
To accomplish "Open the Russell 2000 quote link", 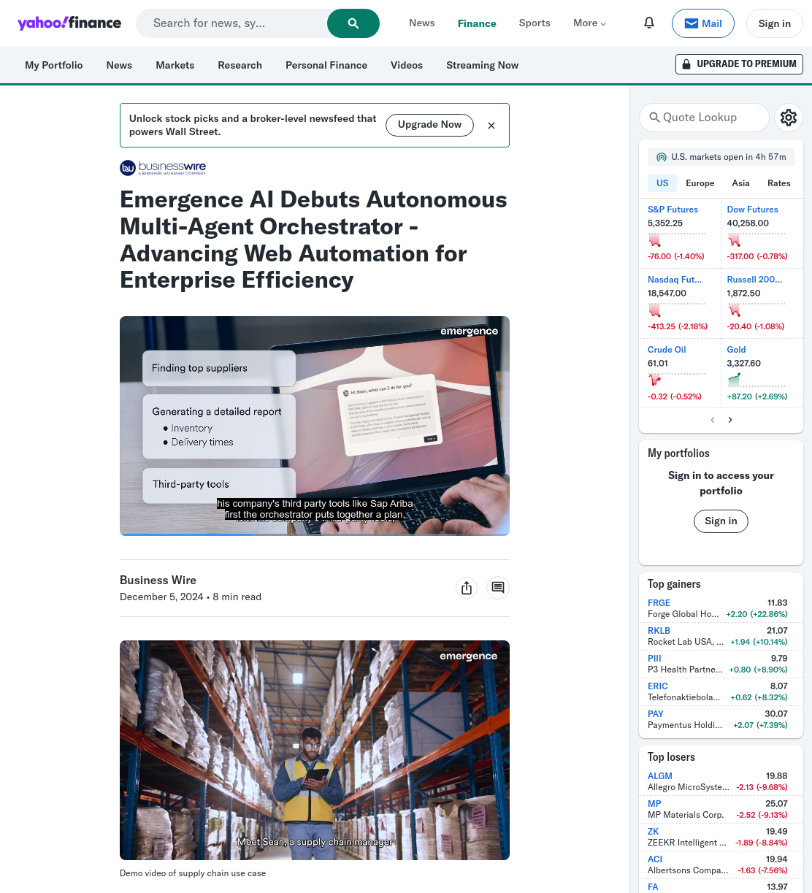I will [754, 280].
